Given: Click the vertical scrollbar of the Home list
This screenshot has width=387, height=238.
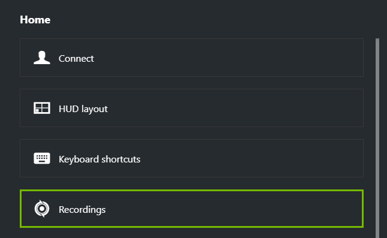Looking at the screenshot, I should coord(377,138).
